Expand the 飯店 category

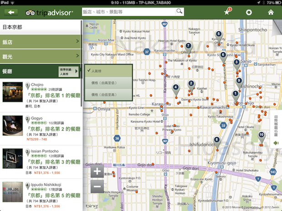coord(41,42)
